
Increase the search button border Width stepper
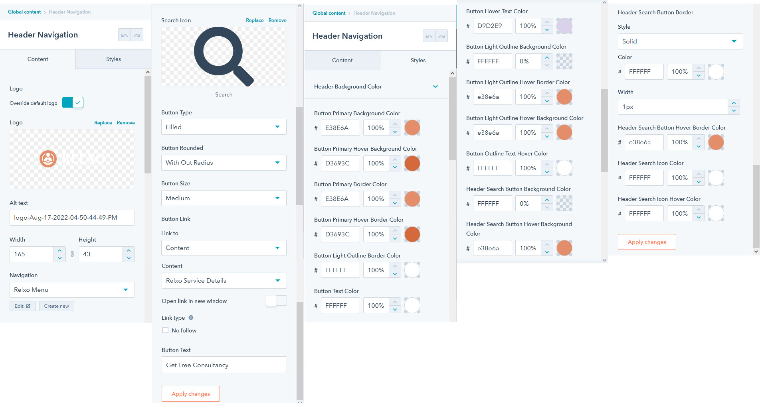pos(734,103)
